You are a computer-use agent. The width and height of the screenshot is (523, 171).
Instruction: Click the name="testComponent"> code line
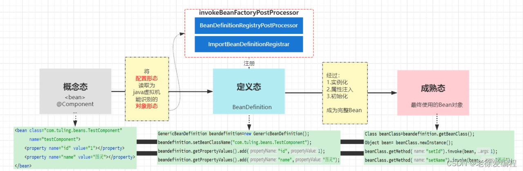coord(55,139)
